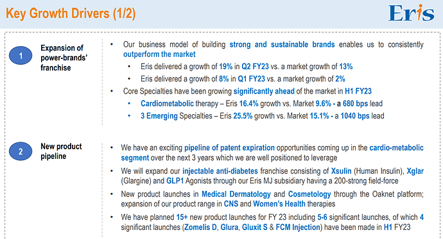Click 'Medical Dermatology' highlighted text
This screenshot has width=443, height=239.
(236, 194)
